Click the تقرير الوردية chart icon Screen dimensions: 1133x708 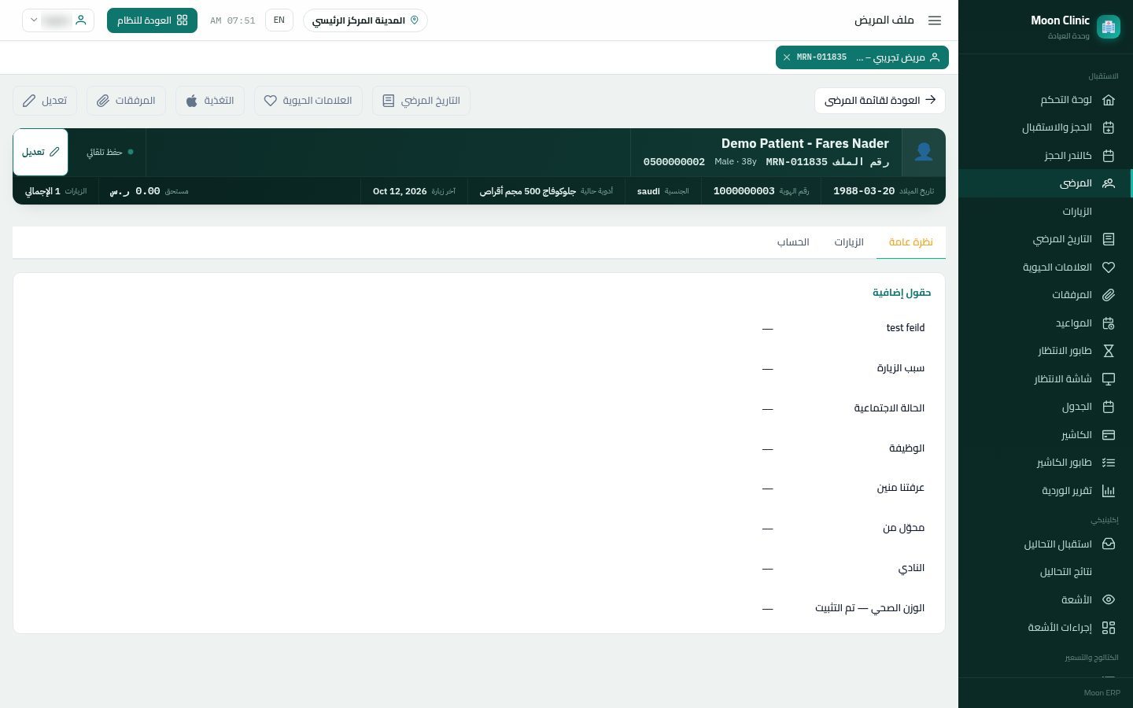(1109, 491)
